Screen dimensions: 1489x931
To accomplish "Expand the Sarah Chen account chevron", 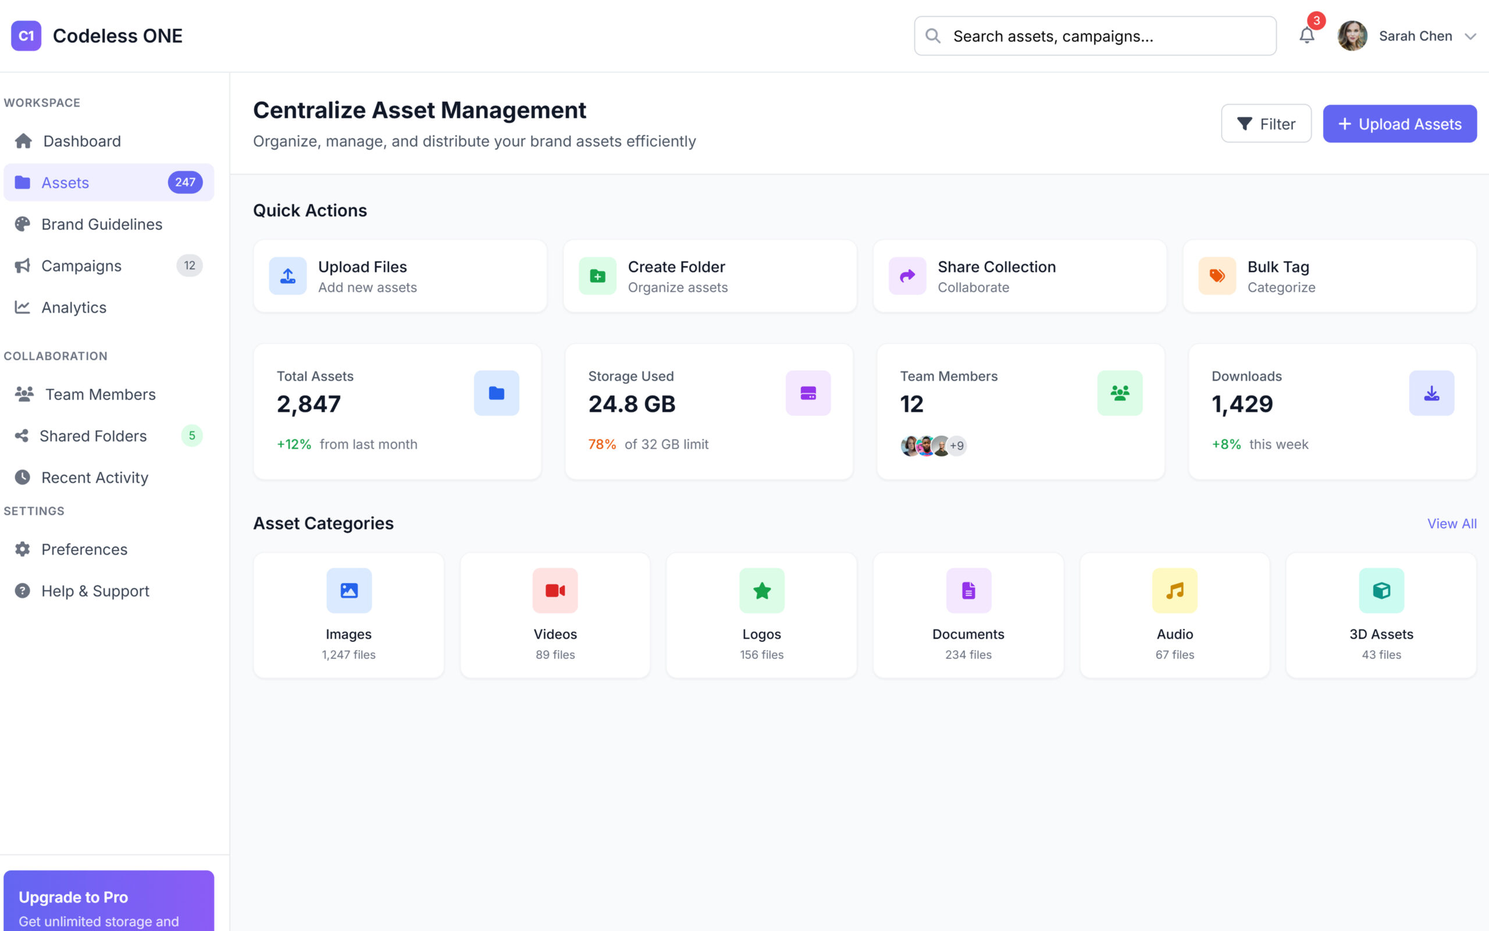I will click(1470, 36).
